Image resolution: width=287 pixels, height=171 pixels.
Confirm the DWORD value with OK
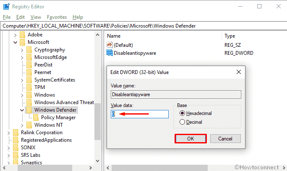click(x=190, y=139)
